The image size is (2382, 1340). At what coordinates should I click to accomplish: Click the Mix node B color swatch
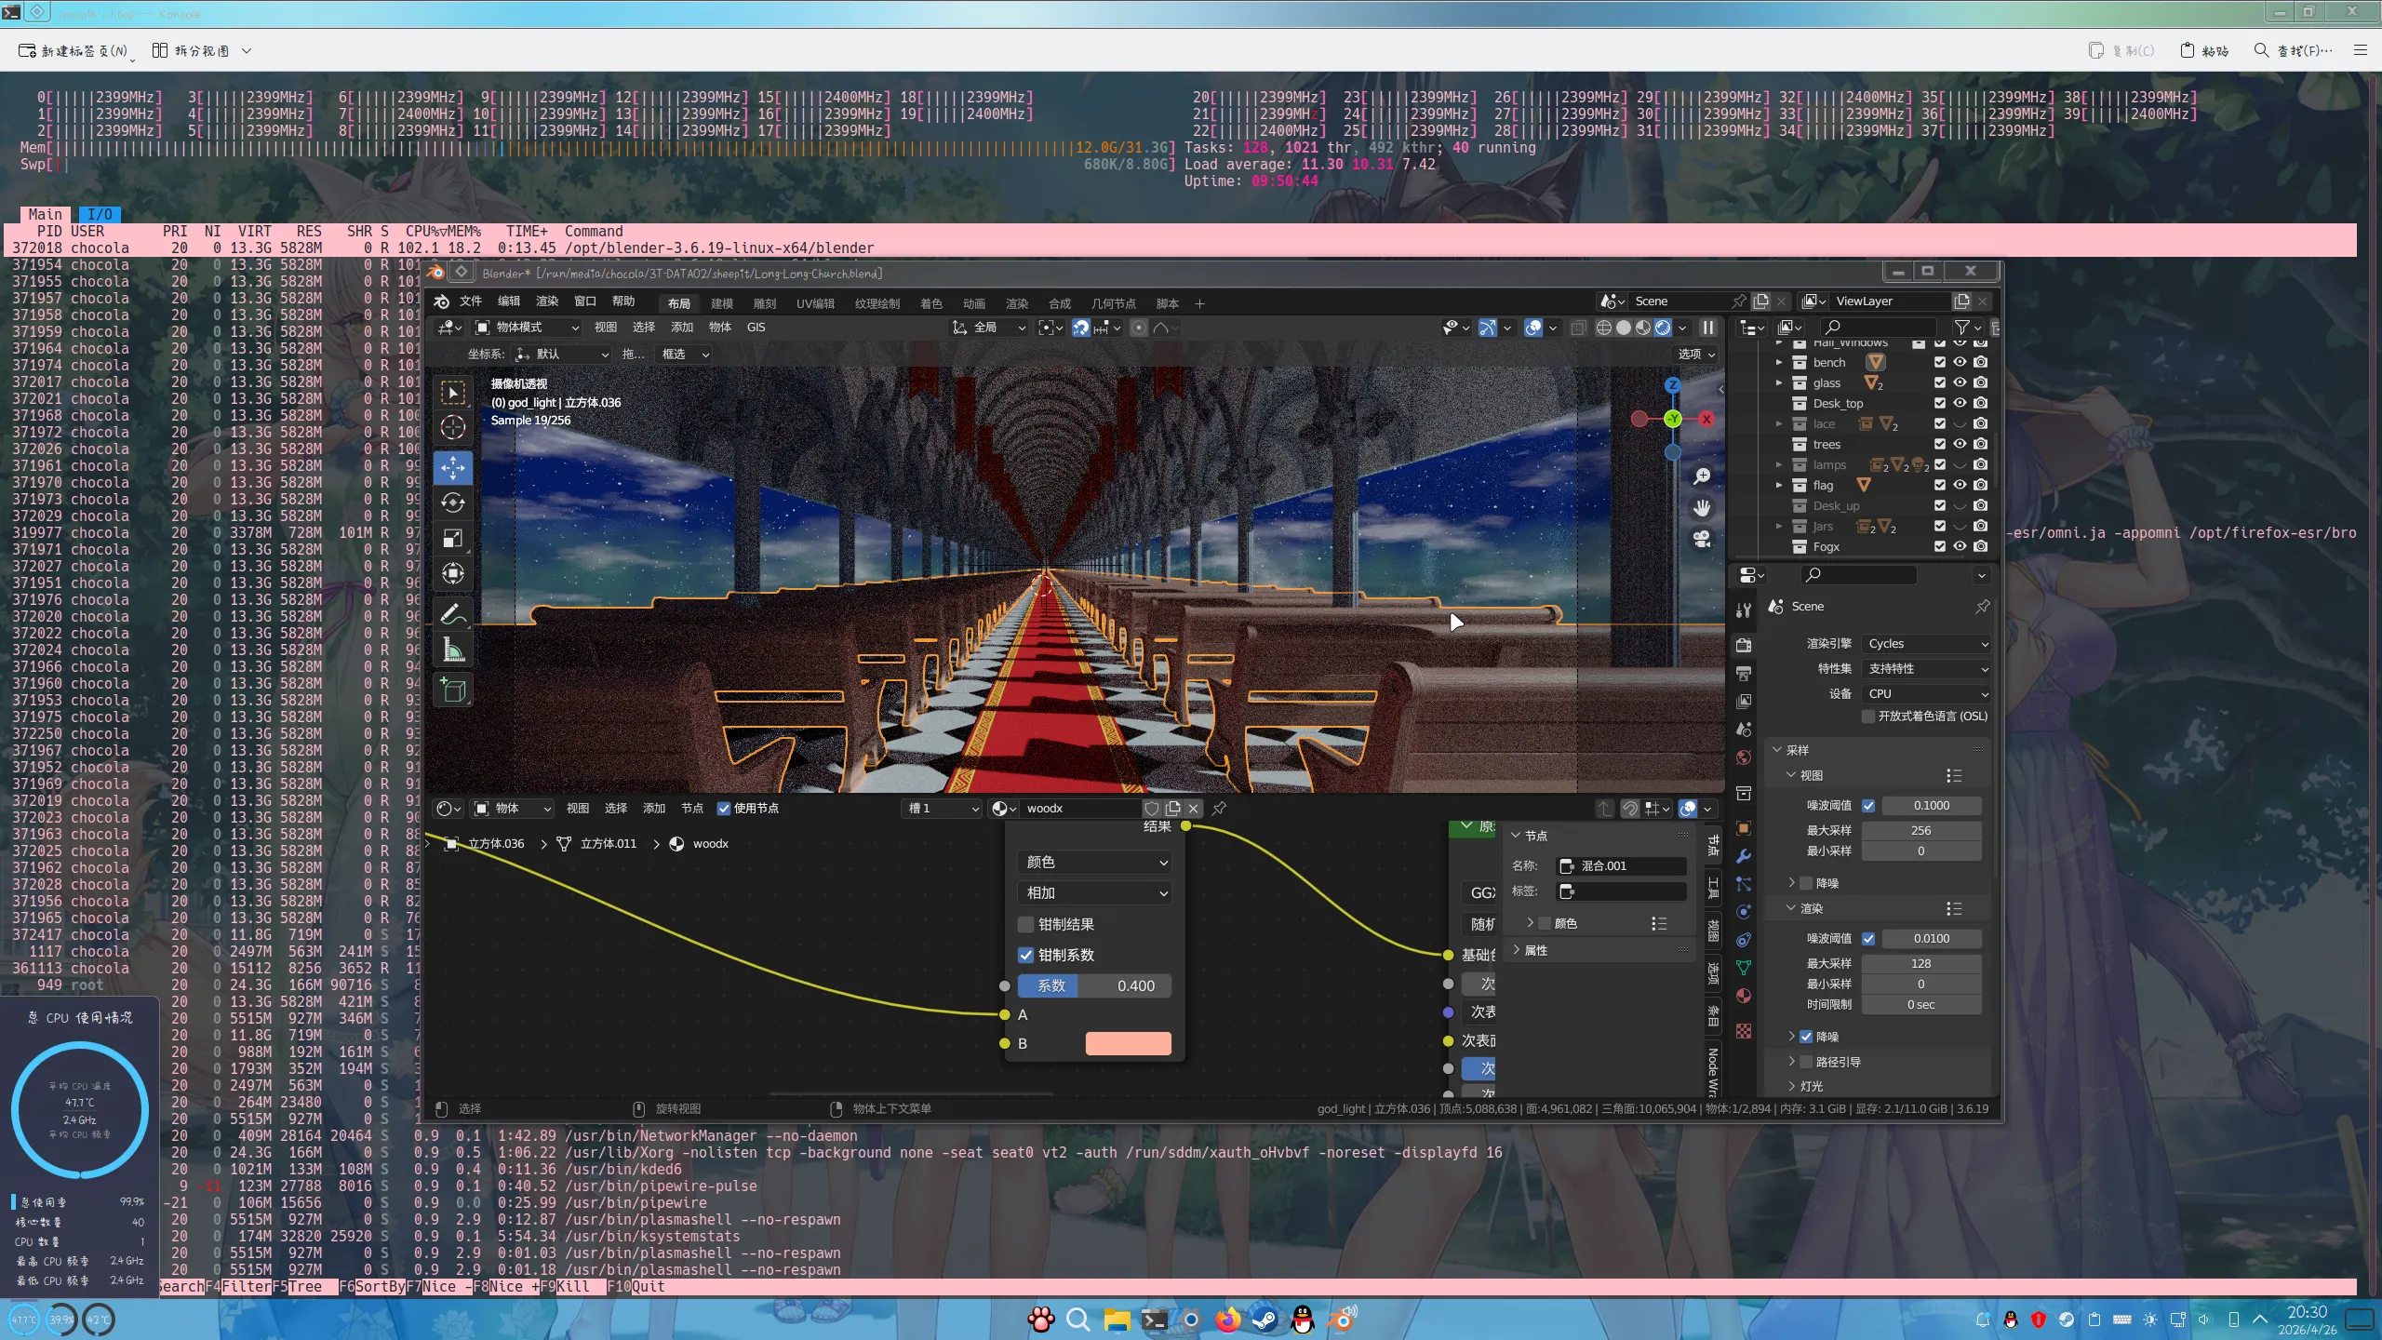tap(1128, 1043)
